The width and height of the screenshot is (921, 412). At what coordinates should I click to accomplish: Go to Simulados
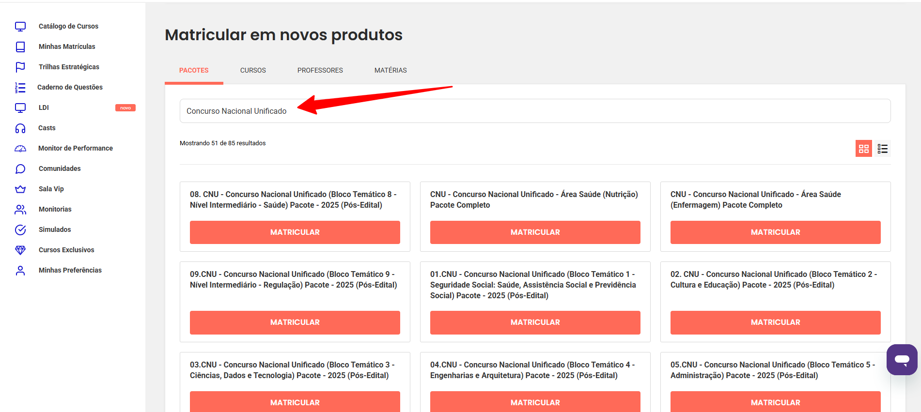coord(55,229)
